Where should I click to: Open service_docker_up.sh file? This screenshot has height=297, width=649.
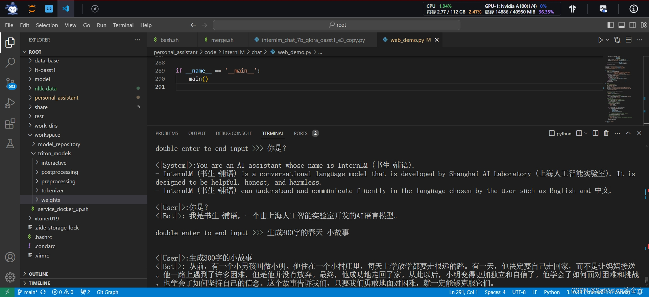[x=84, y=209]
